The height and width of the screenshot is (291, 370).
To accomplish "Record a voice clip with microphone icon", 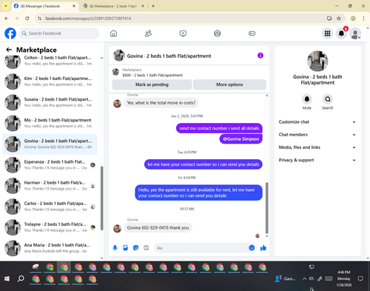I will pyautogui.click(x=115, y=247).
